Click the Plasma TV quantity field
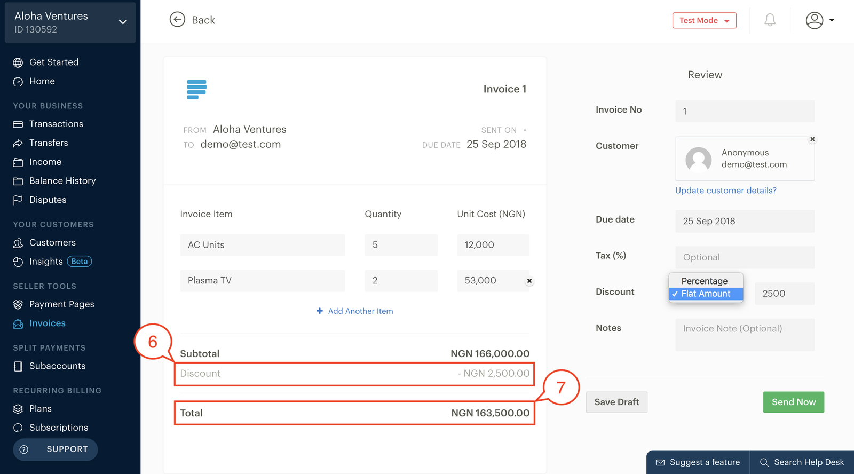 [401, 281]
